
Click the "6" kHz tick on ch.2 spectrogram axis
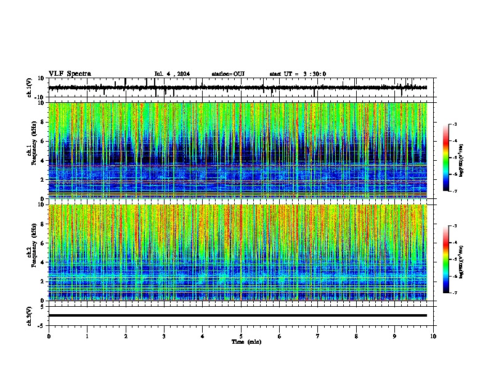(43, 243)
